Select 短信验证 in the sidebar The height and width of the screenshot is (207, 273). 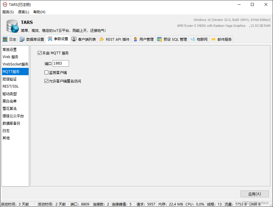pyautogui.click(x=15, y=79)
